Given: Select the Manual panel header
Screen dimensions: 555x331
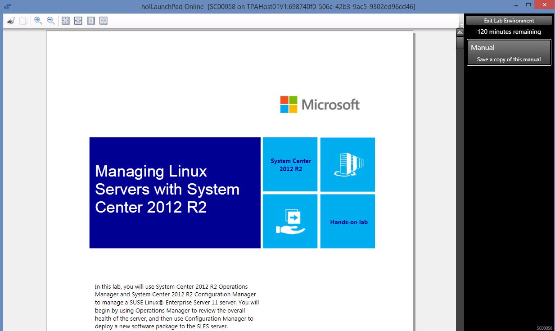Looking at the screenshot, I should [483, 47].
